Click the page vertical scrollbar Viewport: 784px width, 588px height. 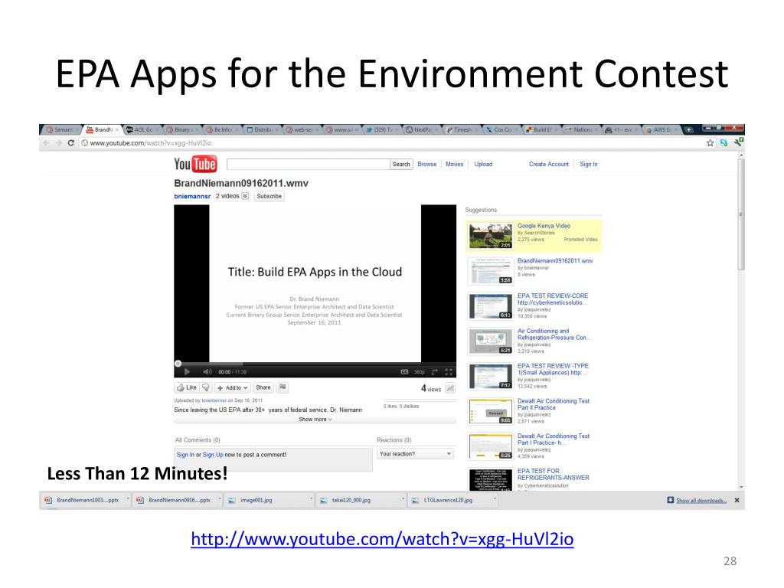741,214
